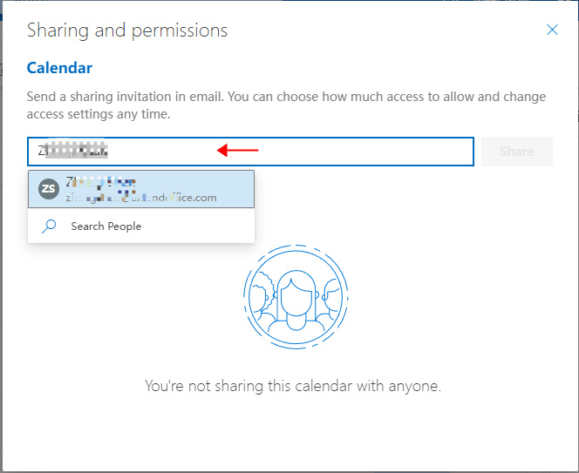Click the red arrow in the email field
Viewport: 579px width, 473px height.
tap(238, 151)
